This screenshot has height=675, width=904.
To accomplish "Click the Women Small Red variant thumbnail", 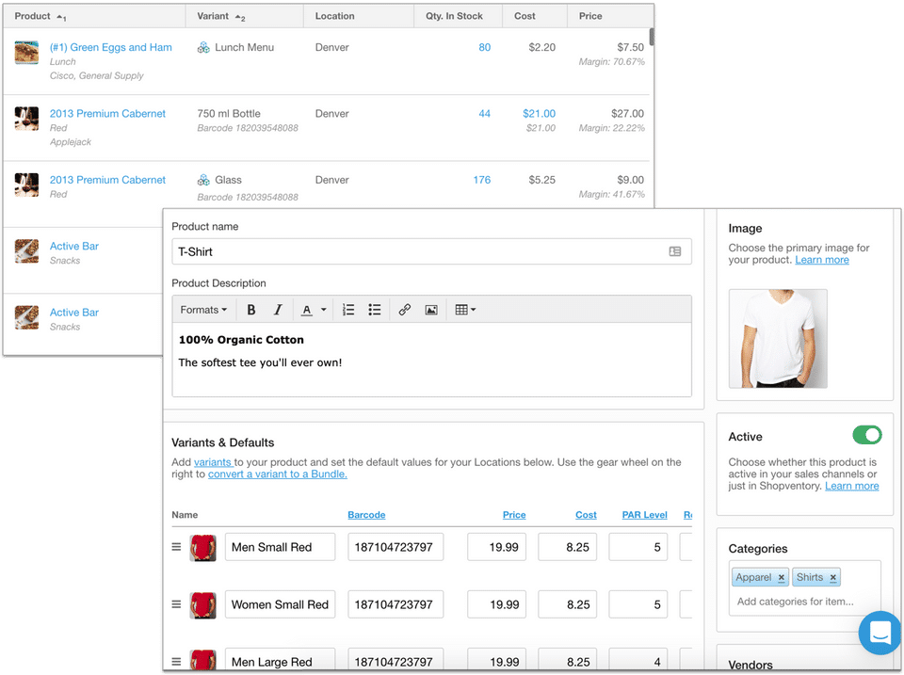I will click(x=203, y=605).
